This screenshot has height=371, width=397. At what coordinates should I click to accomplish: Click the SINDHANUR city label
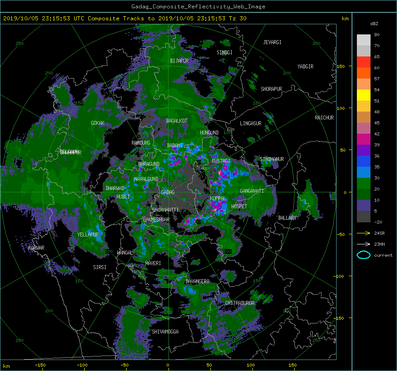point(272,159)
